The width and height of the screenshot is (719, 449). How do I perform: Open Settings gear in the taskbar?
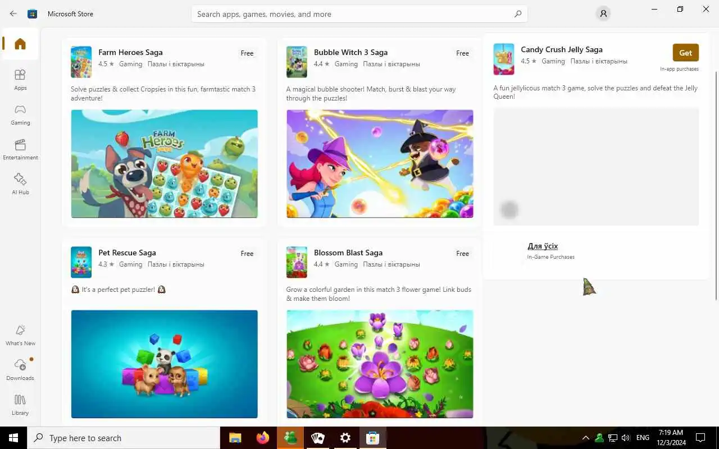(x=345, y=438)
